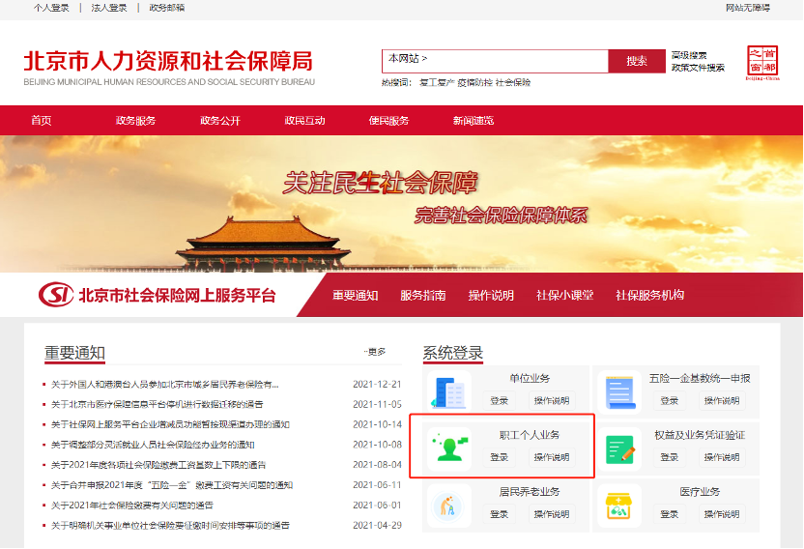Open notice 关于2021年度各项社会保险缴费工资基数上下限的通告
This screenshot has width=804, height=549.
pos(158,465)
